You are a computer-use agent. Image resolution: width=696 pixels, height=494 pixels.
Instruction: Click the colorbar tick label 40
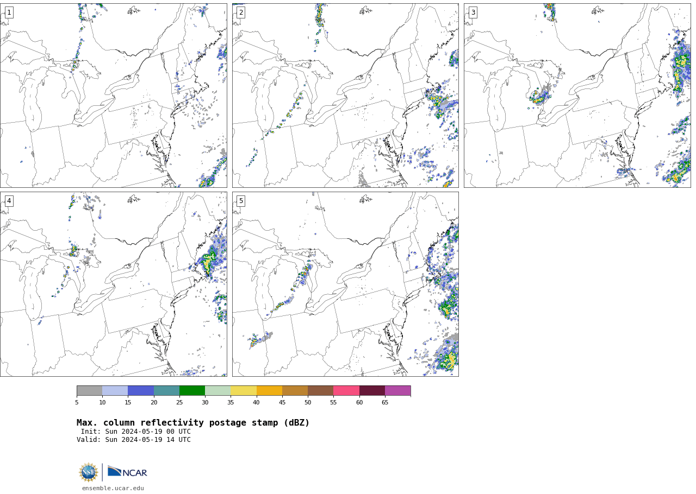click(256, 402)
